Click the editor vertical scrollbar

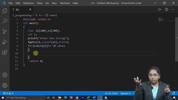tap(177, 39)
